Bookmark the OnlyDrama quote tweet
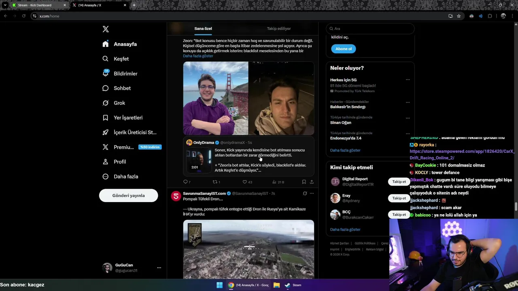This screenshot has width=518, height=291. point(304,182)
